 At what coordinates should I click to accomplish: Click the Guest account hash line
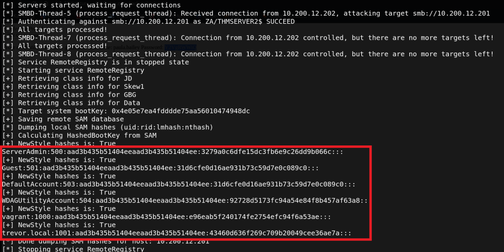160,168
